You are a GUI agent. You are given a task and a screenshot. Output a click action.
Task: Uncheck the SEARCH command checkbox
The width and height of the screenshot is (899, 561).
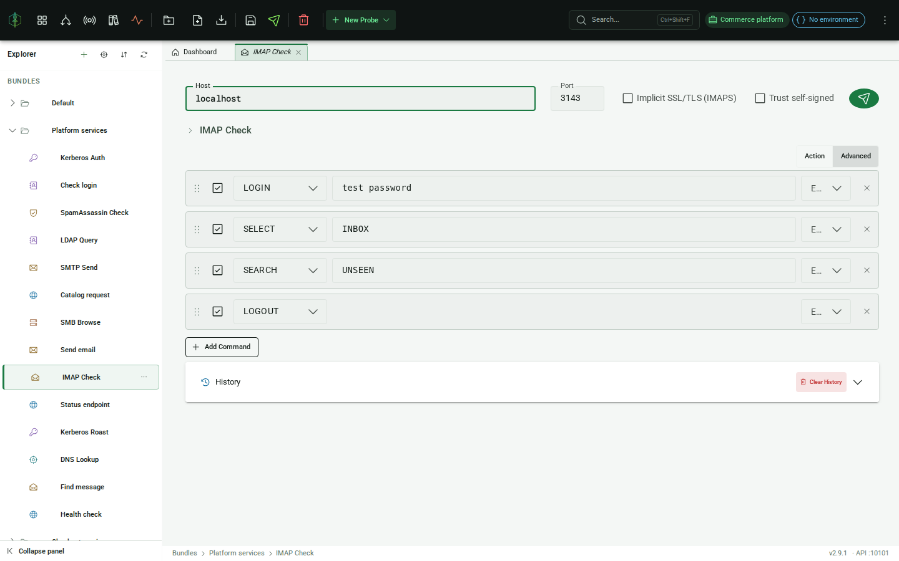pos(217,271)
